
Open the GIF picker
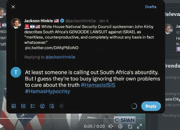pos(23,106)
